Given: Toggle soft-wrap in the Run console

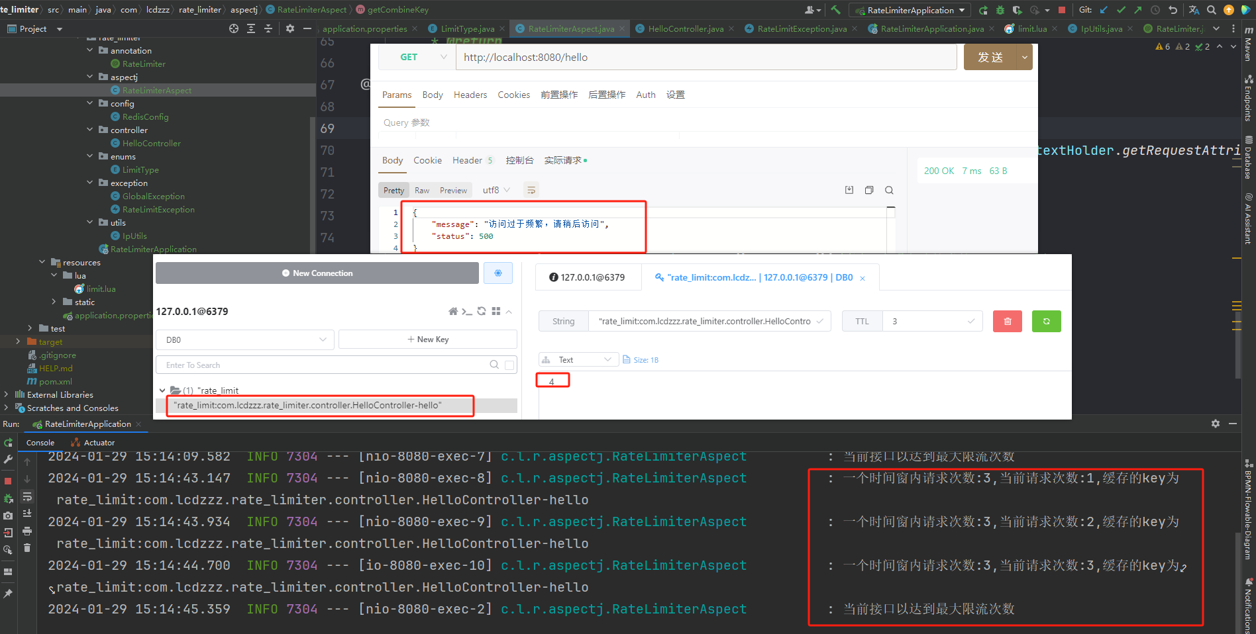Looking at the screenshot, I should pos(27,496).
